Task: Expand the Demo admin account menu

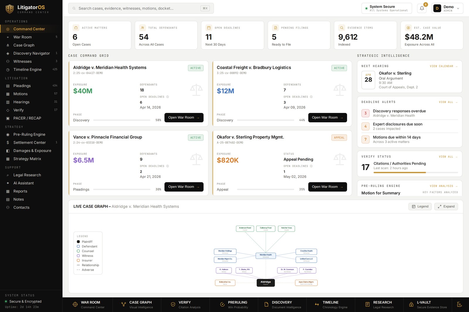Action: click(447, 8)
